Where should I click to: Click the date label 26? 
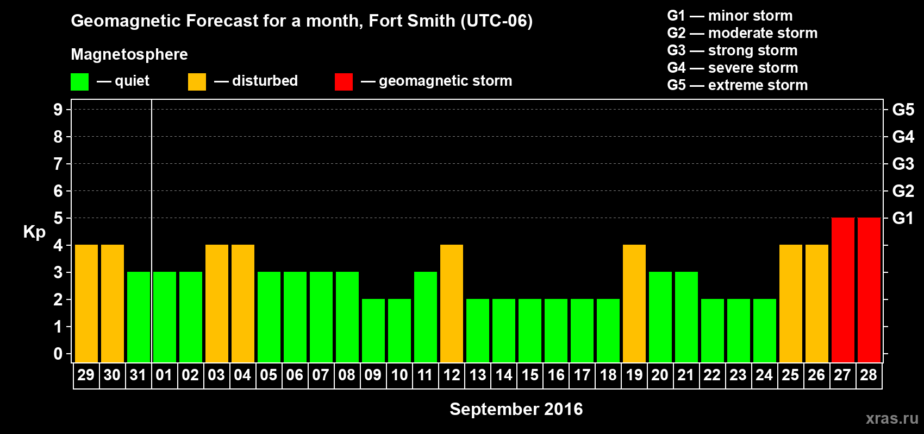[x=816, y=375]
